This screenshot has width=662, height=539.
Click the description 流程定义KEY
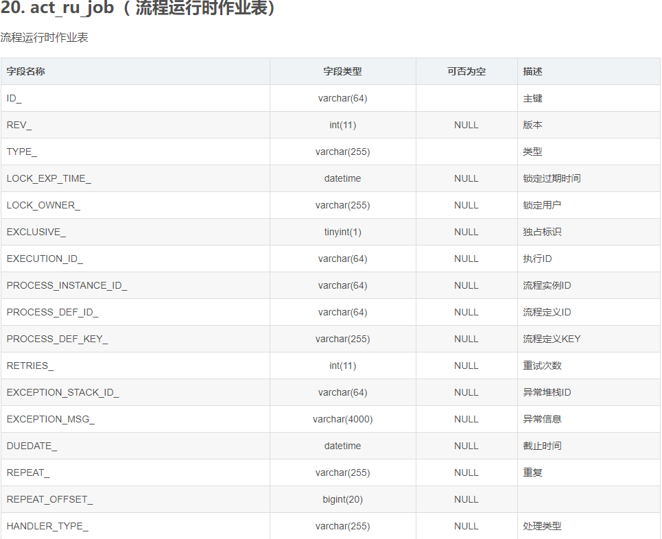552,339
